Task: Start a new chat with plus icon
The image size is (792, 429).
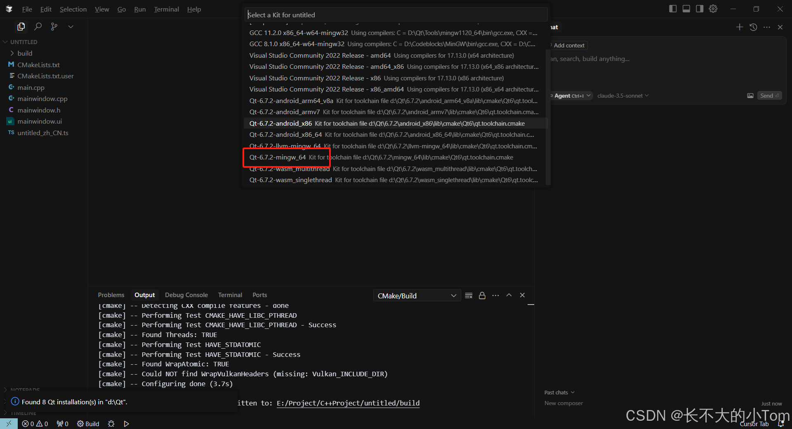Action: (740, 27)
